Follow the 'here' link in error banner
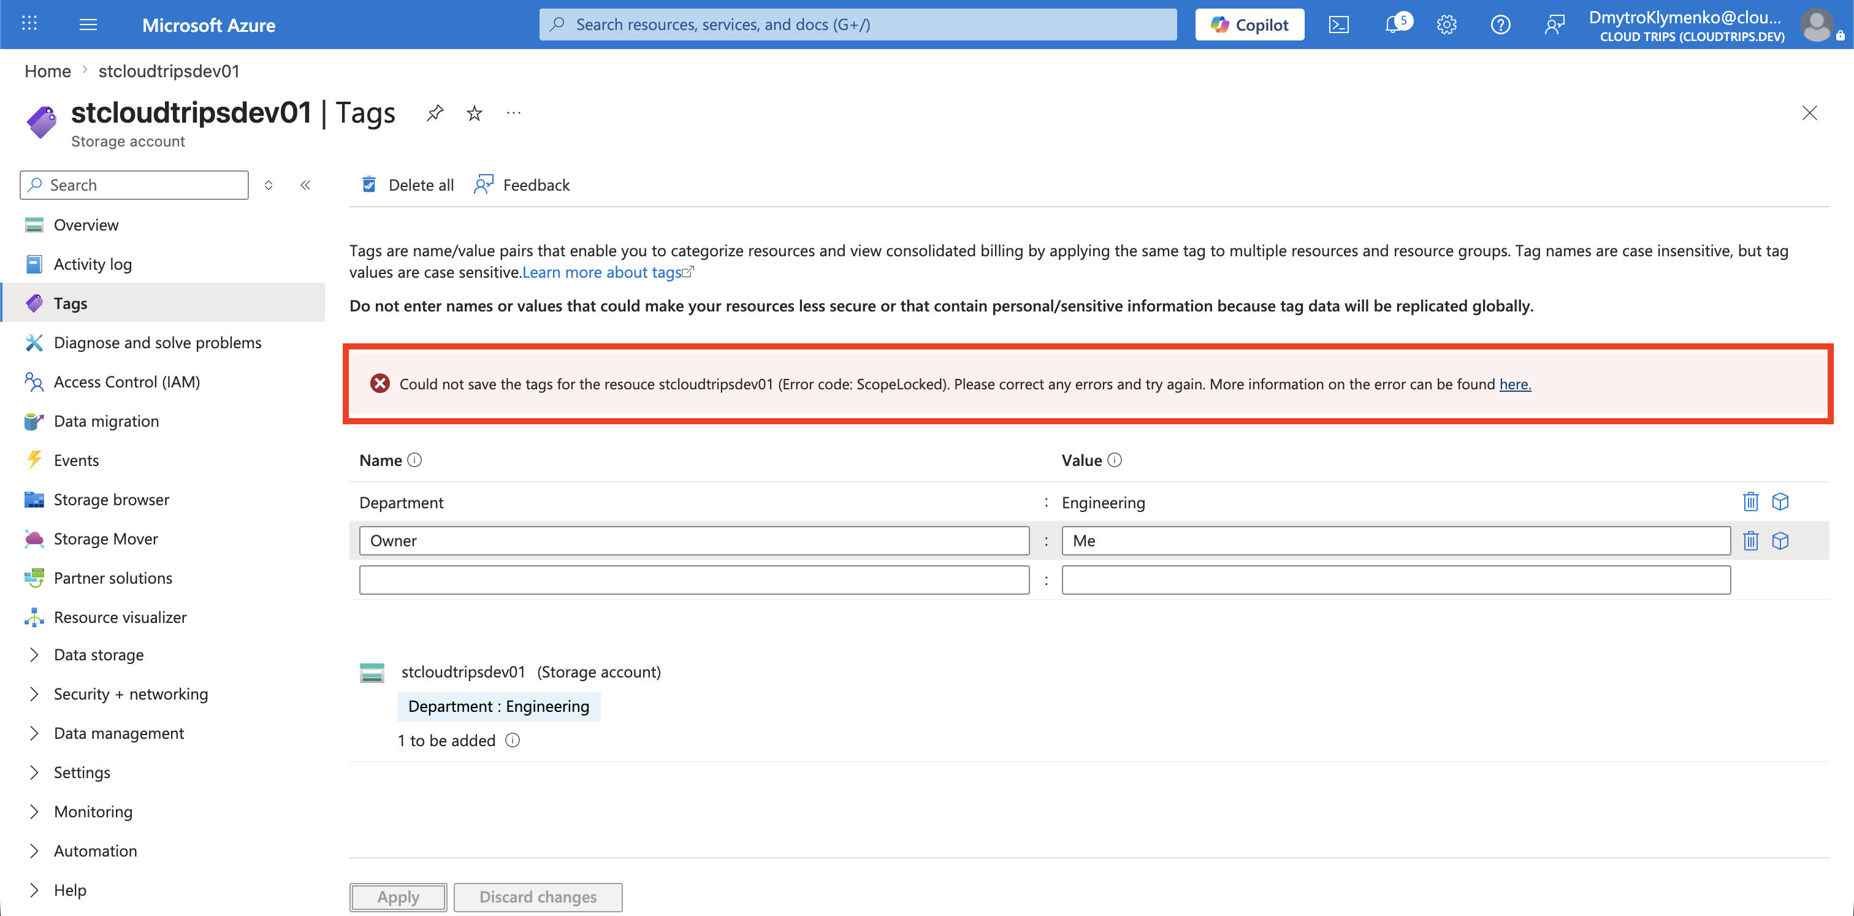This screenshot has width=1854, height=916. pos(1515,384)
